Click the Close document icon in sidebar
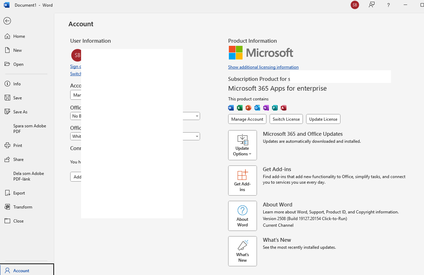The width and height of the screenshot is (424, 275). (7, 221)
